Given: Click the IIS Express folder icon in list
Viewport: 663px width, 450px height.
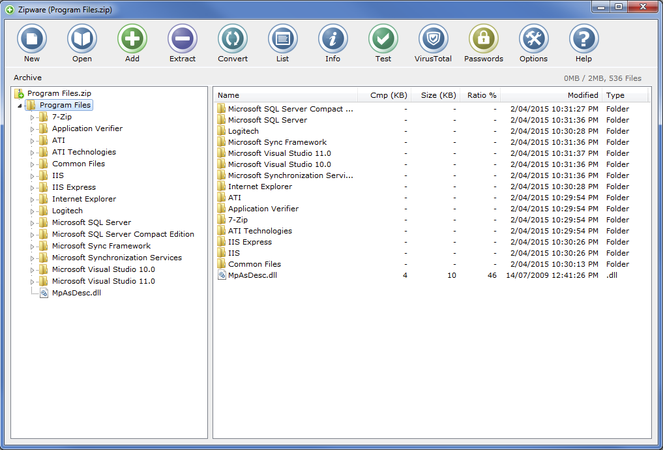Looking at the screenshot, I should [222, 242].
